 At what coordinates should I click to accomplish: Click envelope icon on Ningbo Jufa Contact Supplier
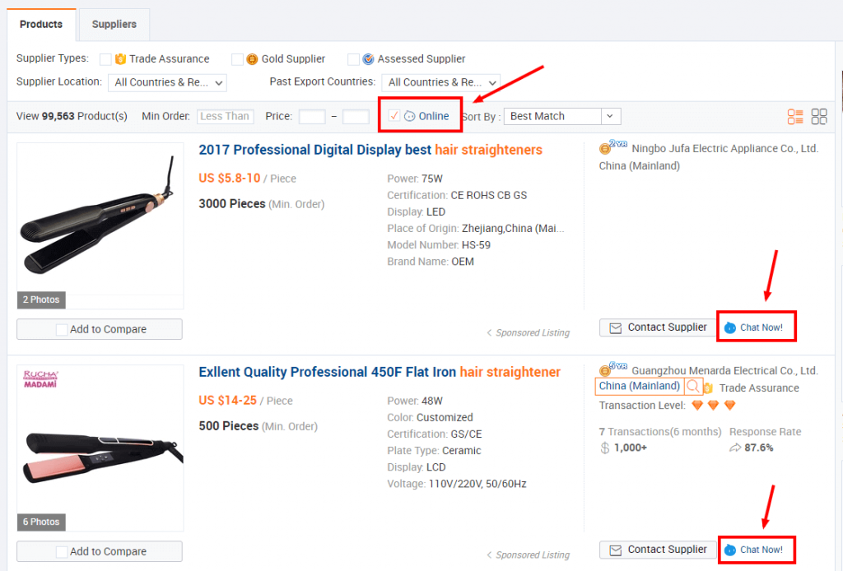click(x=616, y=327)
